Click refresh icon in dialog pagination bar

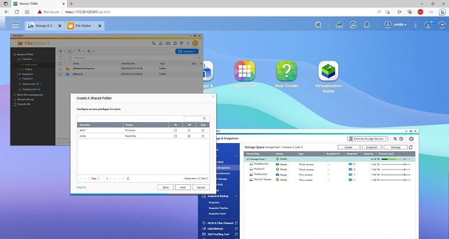[128, 179]
